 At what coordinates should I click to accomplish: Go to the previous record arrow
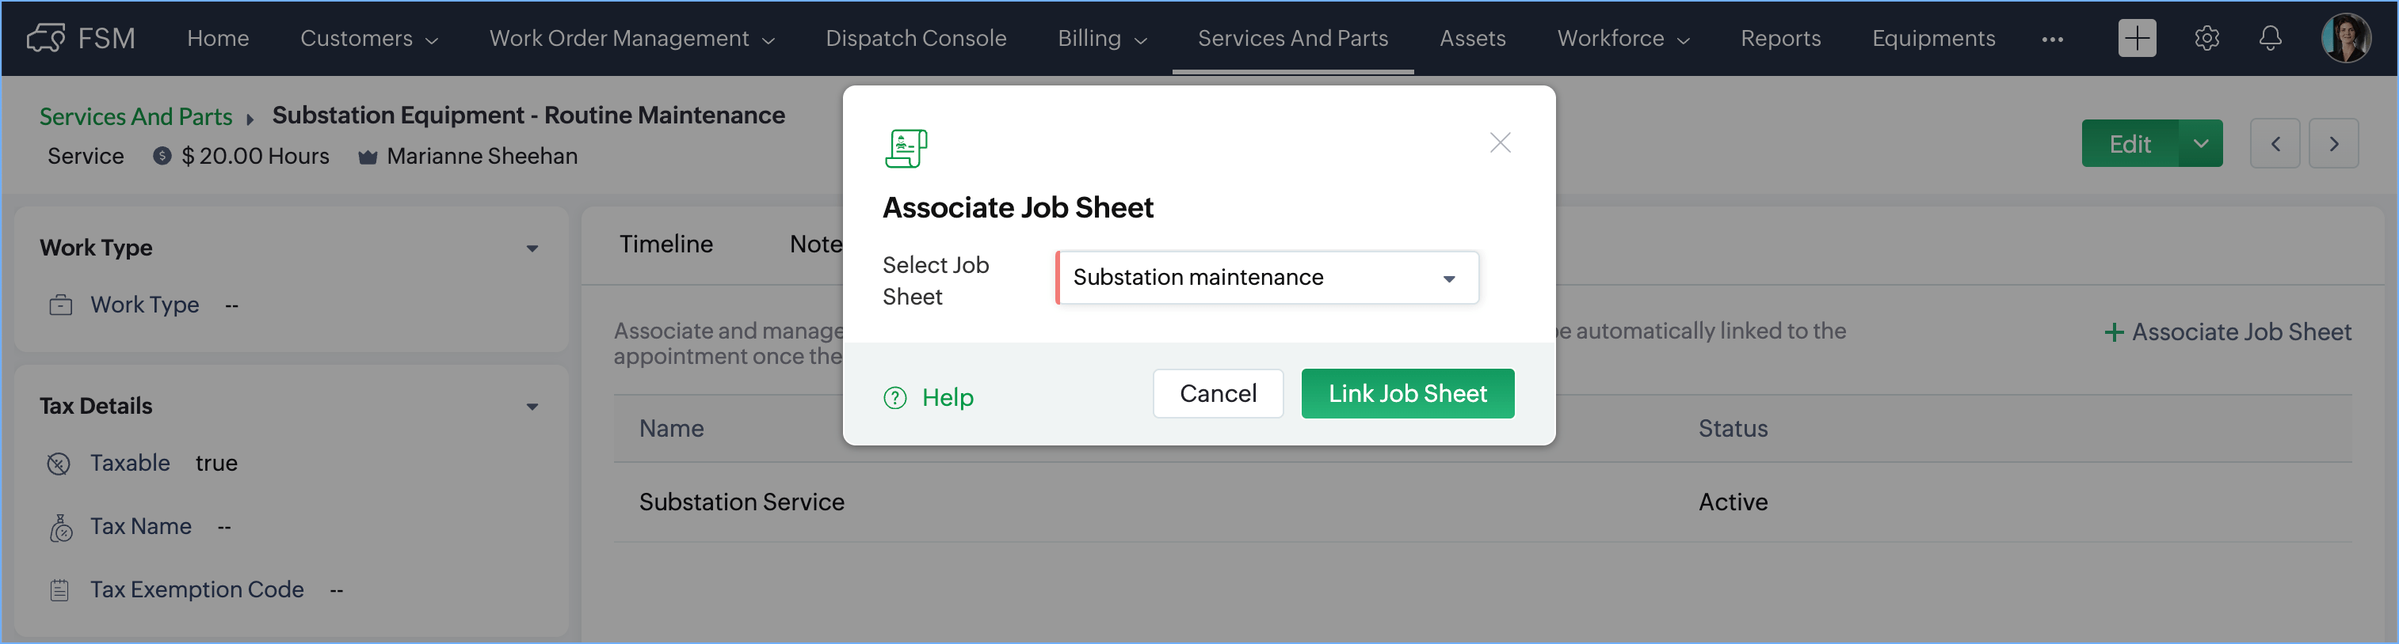2275,144
